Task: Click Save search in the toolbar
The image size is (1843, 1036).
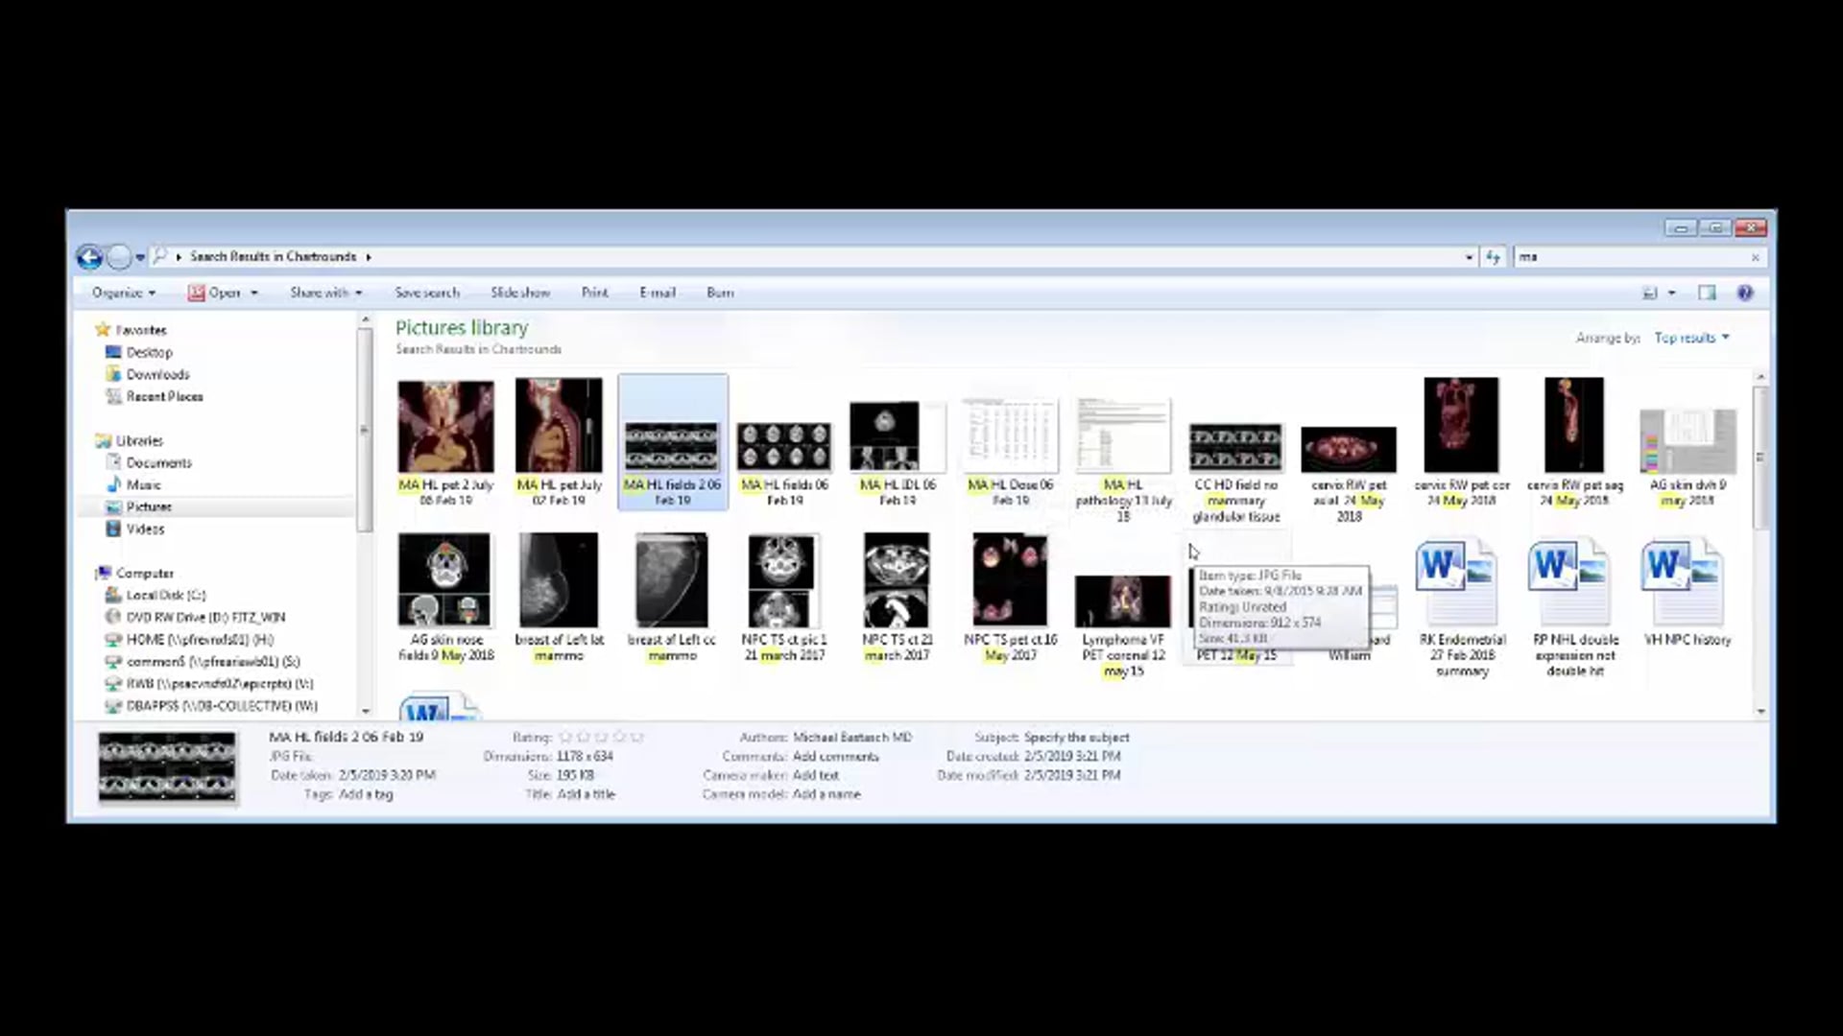Action: 427,293
